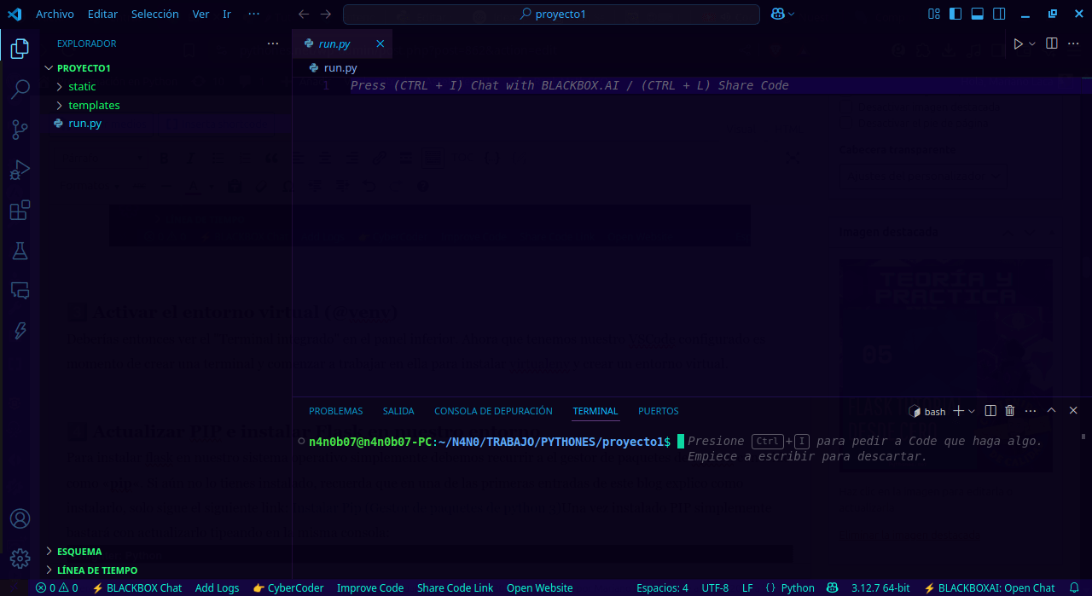The image size is (1092, 596).
Task: Run Python file with the play icon
Action: coord(1018,43)
